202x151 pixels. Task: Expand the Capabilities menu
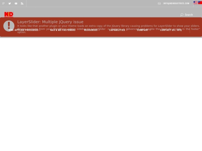[118, 30]
